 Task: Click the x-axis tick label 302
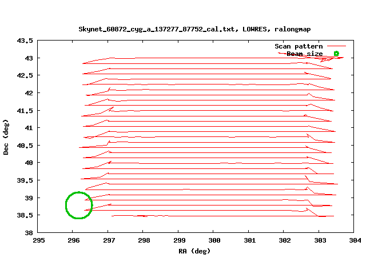point(285,240)
